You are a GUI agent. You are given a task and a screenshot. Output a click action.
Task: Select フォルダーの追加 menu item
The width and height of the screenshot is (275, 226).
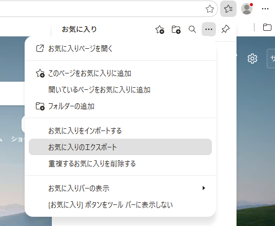click(x=120, y=106)
